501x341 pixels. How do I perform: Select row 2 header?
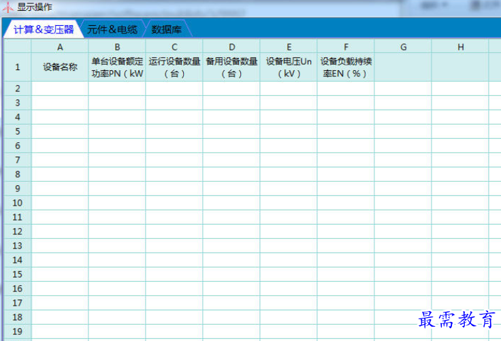18,88
